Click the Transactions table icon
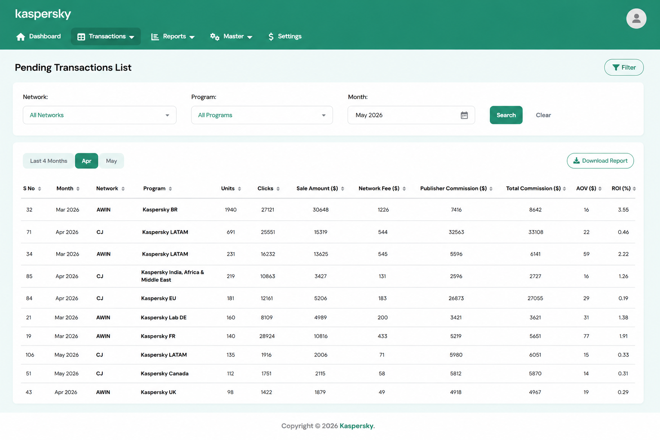The image size is (660, 440). [81, 37]
